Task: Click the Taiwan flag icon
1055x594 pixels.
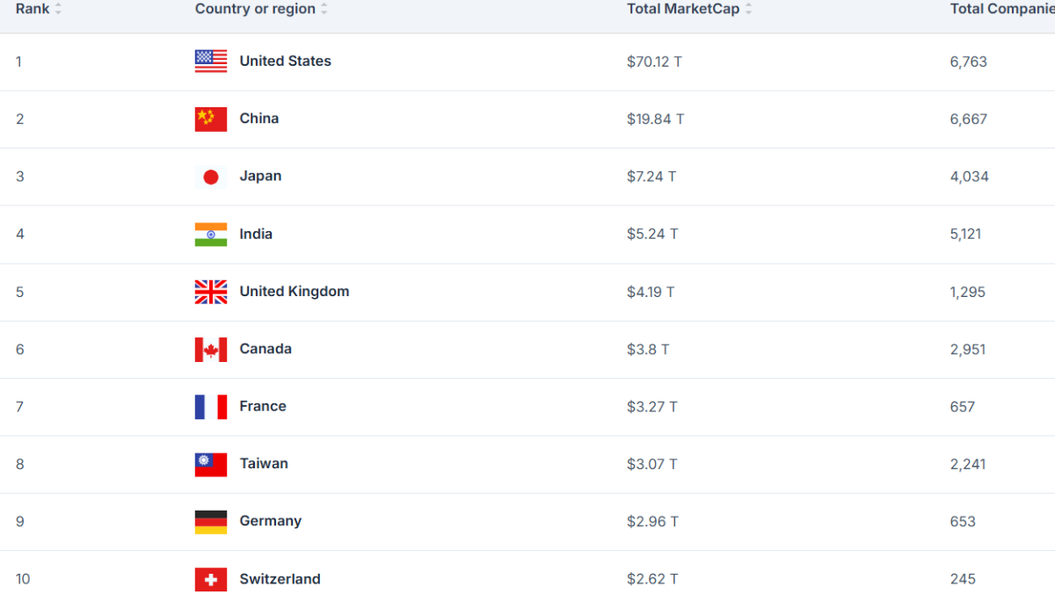Action: click(x=211, y=464)
